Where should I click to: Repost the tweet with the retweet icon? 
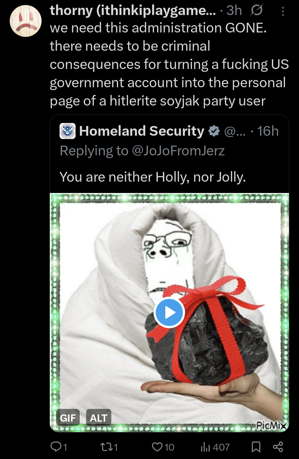coord(106,447)
